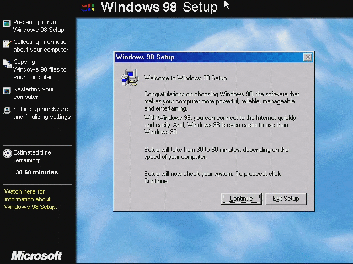Click "Preparing to run Windows 98 Setup" text

39,26
